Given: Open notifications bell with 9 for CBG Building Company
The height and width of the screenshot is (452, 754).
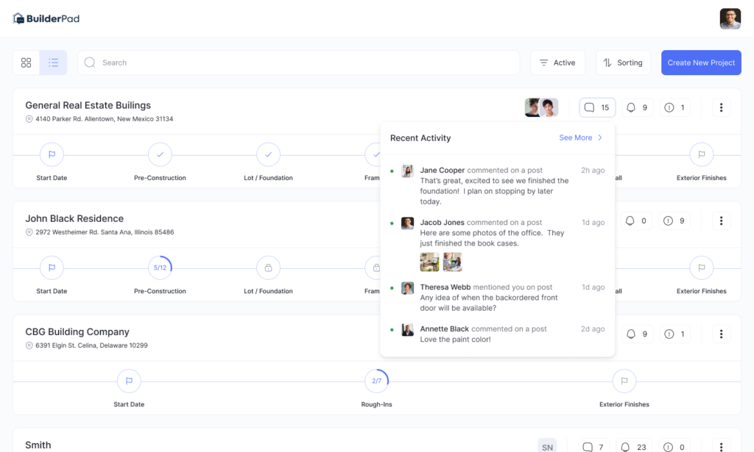Looking at the screenshot, I should point(638,334).
